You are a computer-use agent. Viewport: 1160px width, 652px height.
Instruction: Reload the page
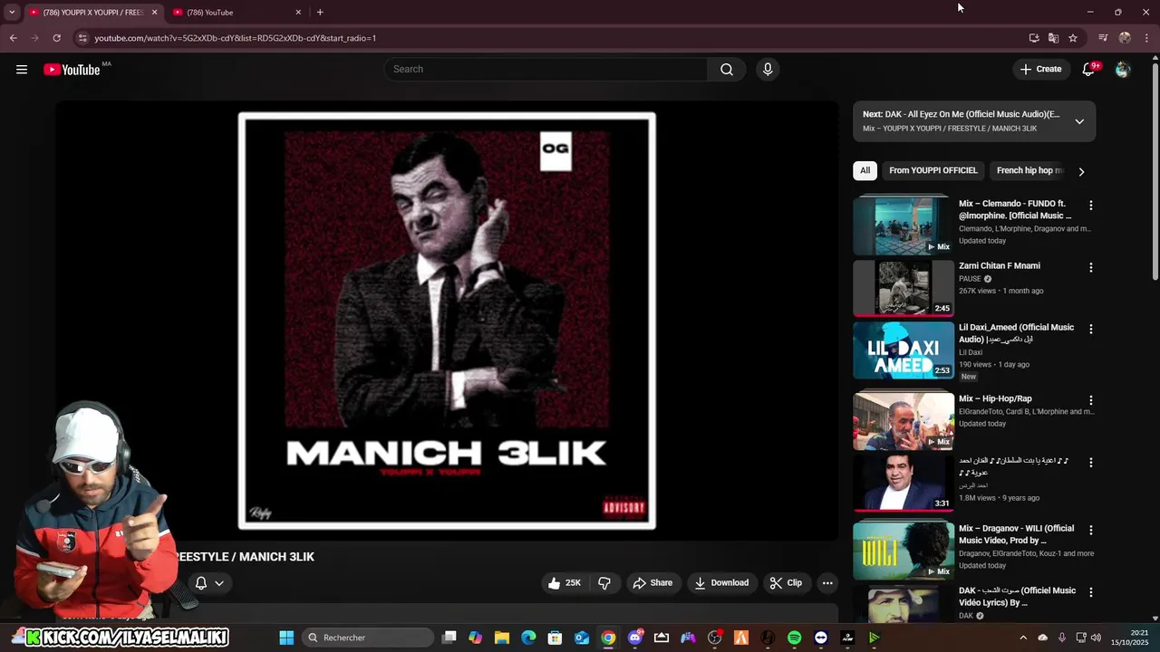56,38
